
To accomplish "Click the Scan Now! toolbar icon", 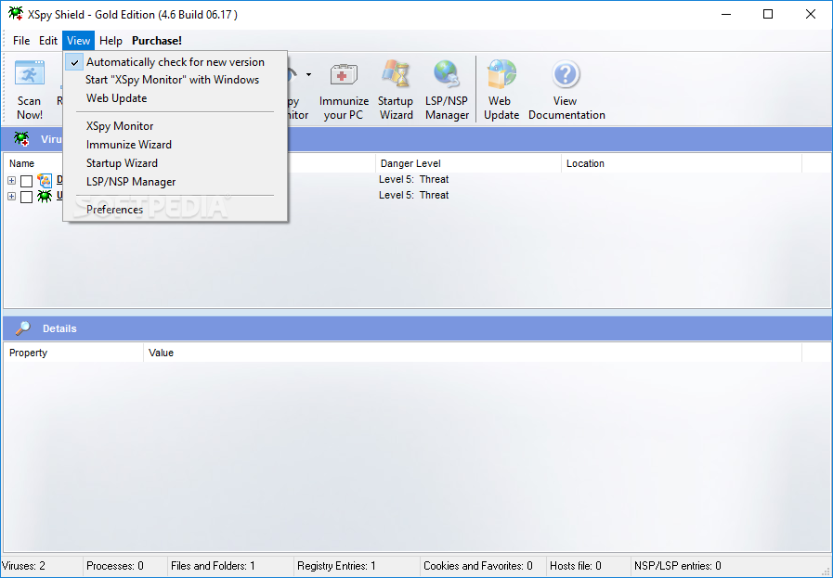I will pos(29,72).
